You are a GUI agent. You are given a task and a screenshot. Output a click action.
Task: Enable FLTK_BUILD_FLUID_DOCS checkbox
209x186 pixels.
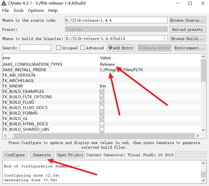(102, 107)
